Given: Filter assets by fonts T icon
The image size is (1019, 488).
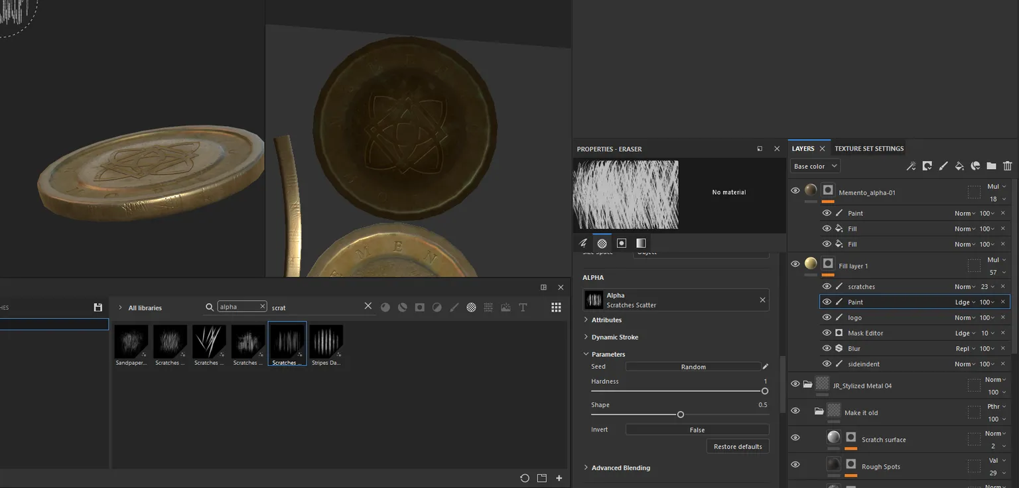Looking at the screenshot, I should click(523, 307).
